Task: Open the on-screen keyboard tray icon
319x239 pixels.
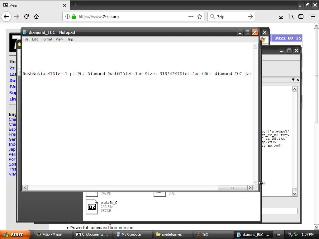Action: [279, 235]
